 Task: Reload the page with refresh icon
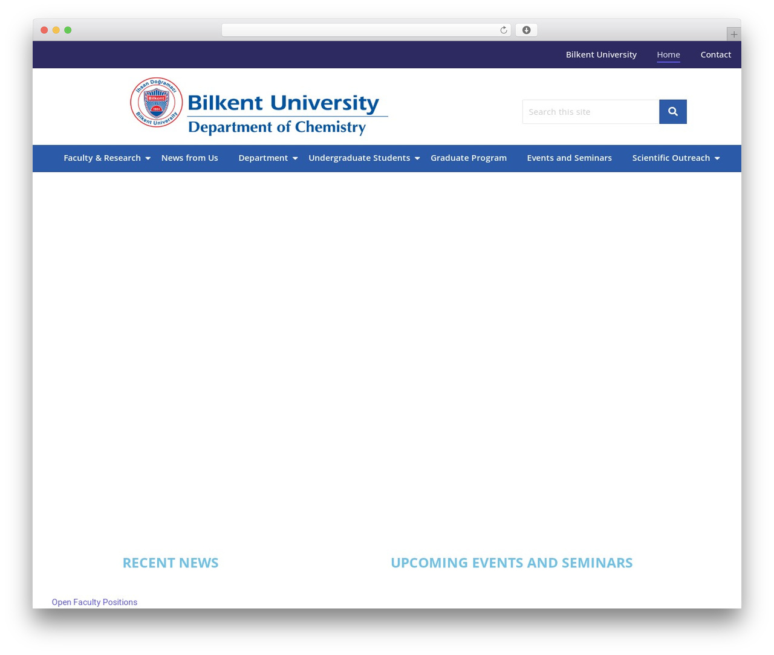click(503, 30)
